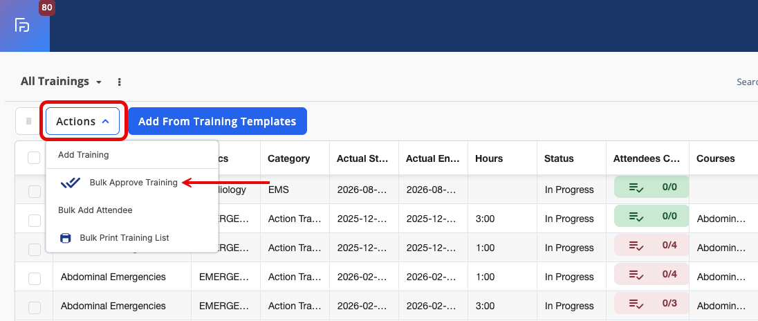Click the Bulk Approve Training double-check icon

coord(70,183)
